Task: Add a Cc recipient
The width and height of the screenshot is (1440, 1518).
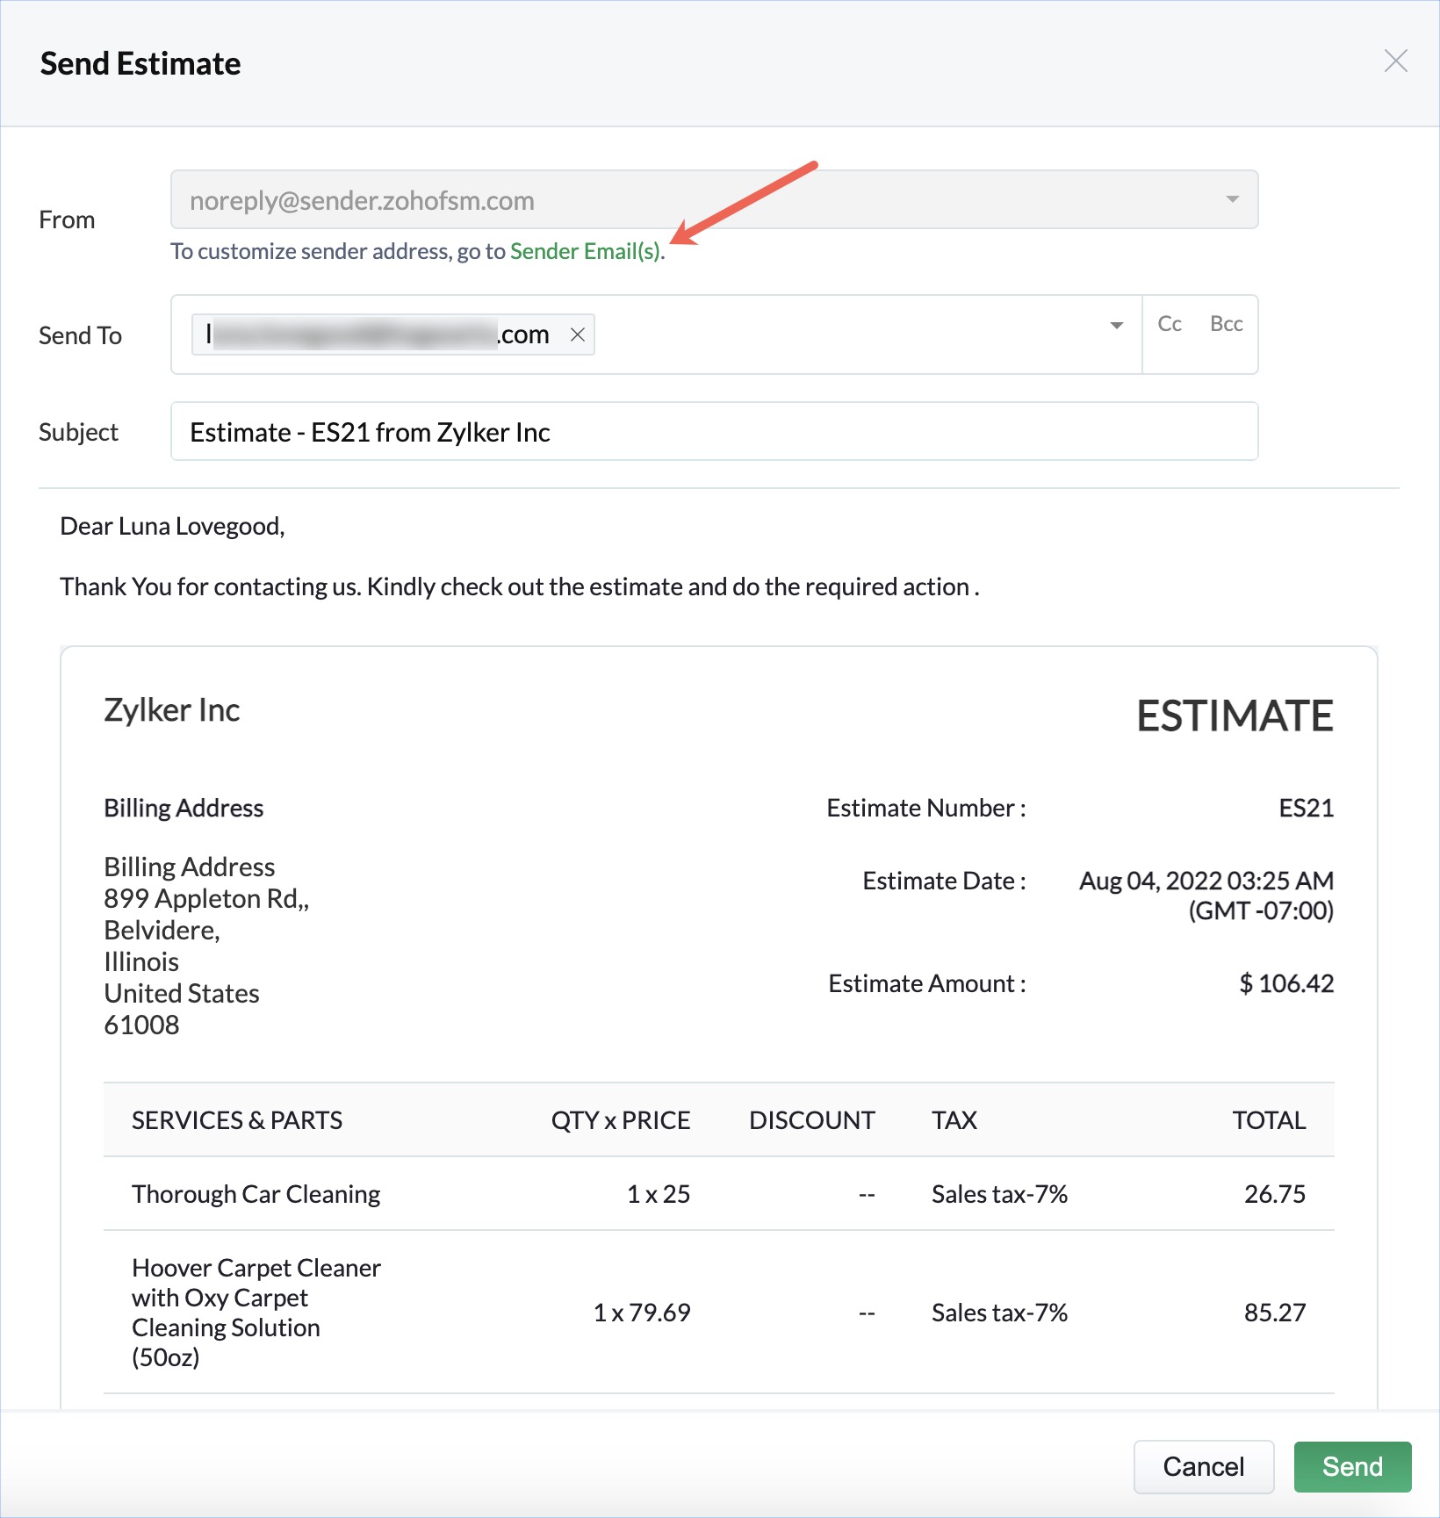Action: pos(1169,324)
